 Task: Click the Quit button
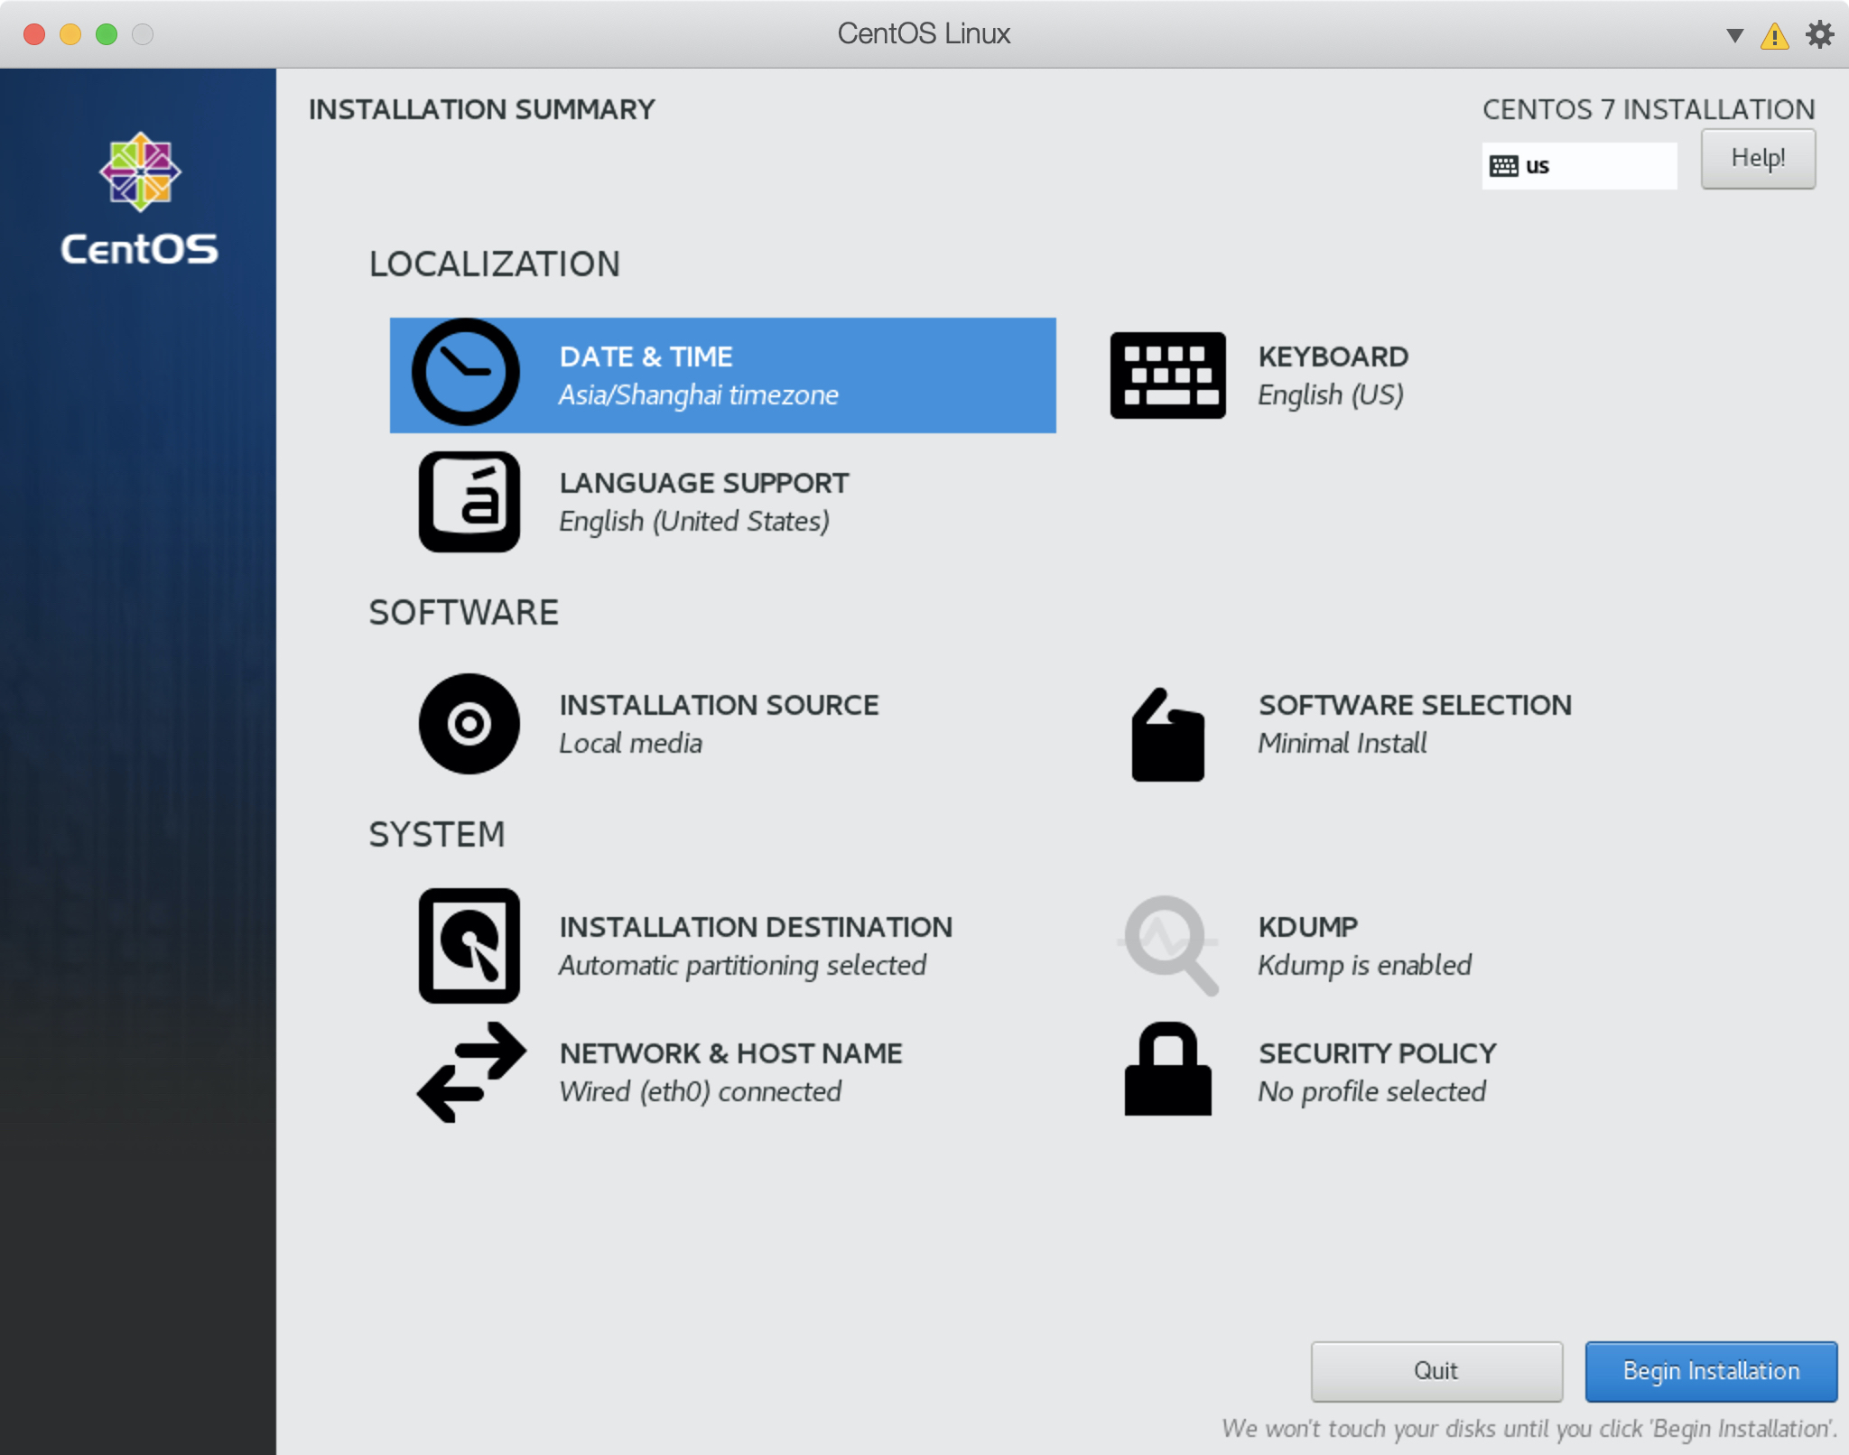coord(1436,1371)
